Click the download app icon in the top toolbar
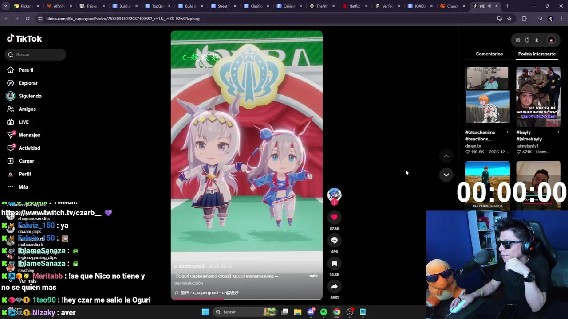Viewport: 568px width, 319px height. pos(536,40)
